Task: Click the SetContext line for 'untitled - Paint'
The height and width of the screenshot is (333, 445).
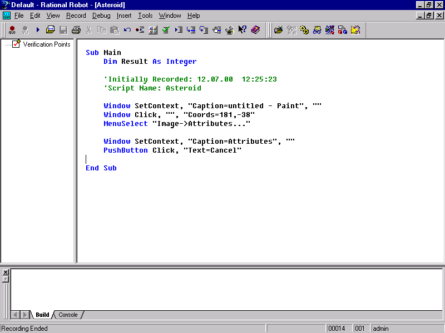Action: [212, 106]
